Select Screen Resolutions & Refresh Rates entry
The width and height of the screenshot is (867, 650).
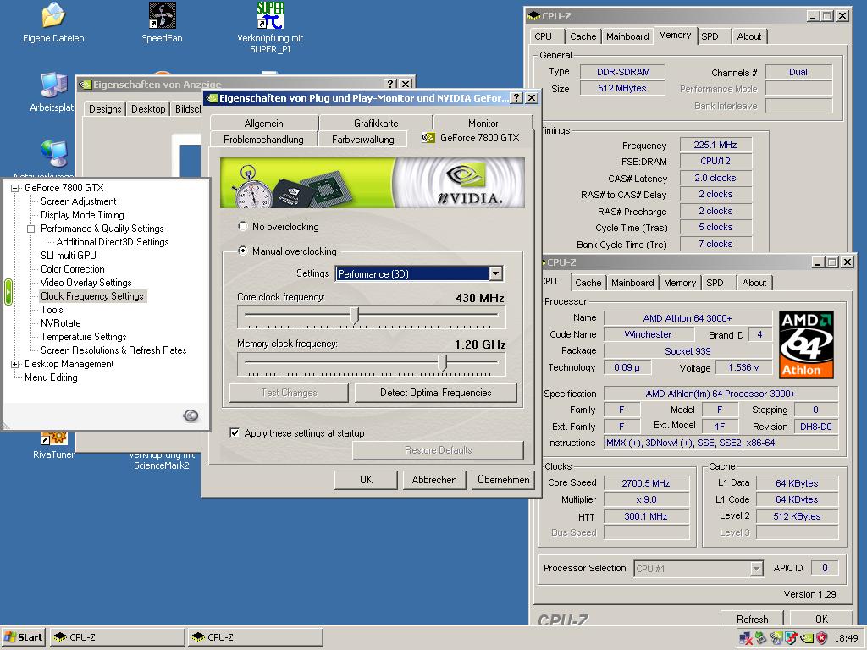tap(113, 350)
